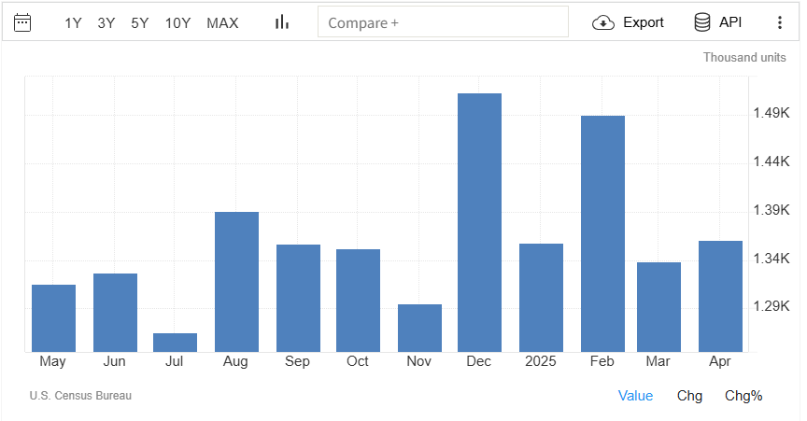The height and width of the screenshot is (421, 807).
Task: Click the Export text label
Action: click(x=644, y=22)
